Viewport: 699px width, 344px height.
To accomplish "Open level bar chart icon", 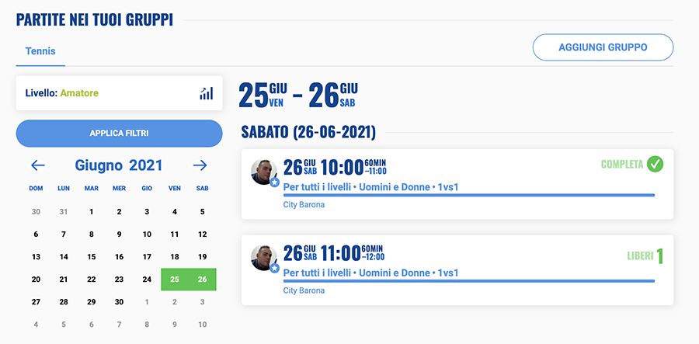I will point(207,93).
